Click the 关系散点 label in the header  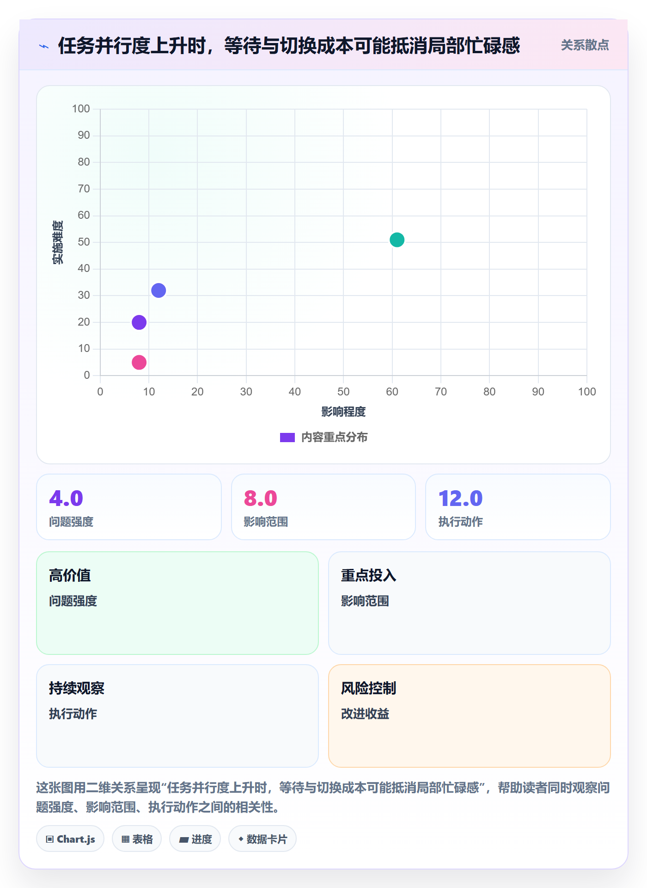[x=585, y=45]
